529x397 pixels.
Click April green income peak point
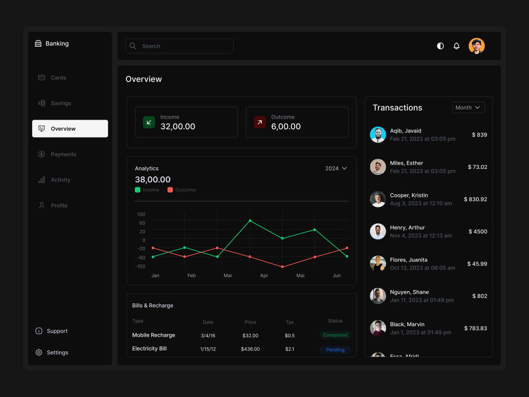coord(250,221)
